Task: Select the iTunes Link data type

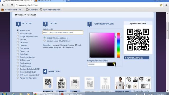Action: click(18, 51)
